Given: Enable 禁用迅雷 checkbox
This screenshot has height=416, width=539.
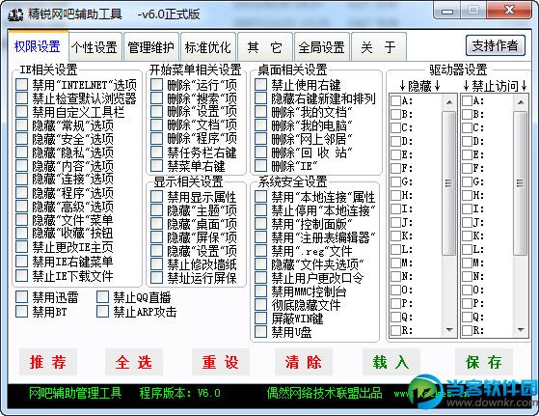Looking at the screenshot, I should (x=21, y=297).
